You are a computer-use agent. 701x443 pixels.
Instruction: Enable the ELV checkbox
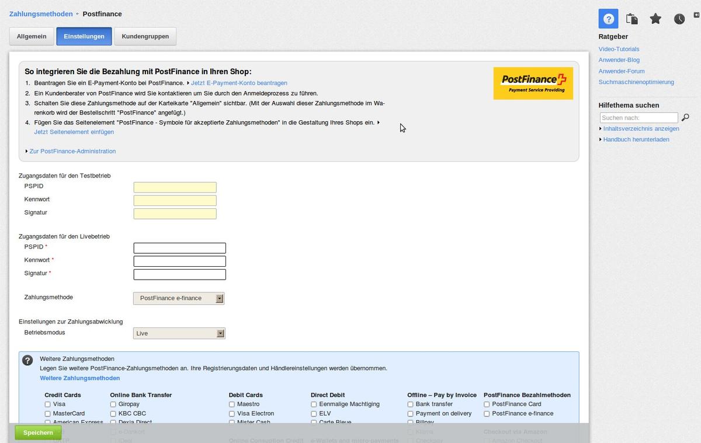[314, 413]
